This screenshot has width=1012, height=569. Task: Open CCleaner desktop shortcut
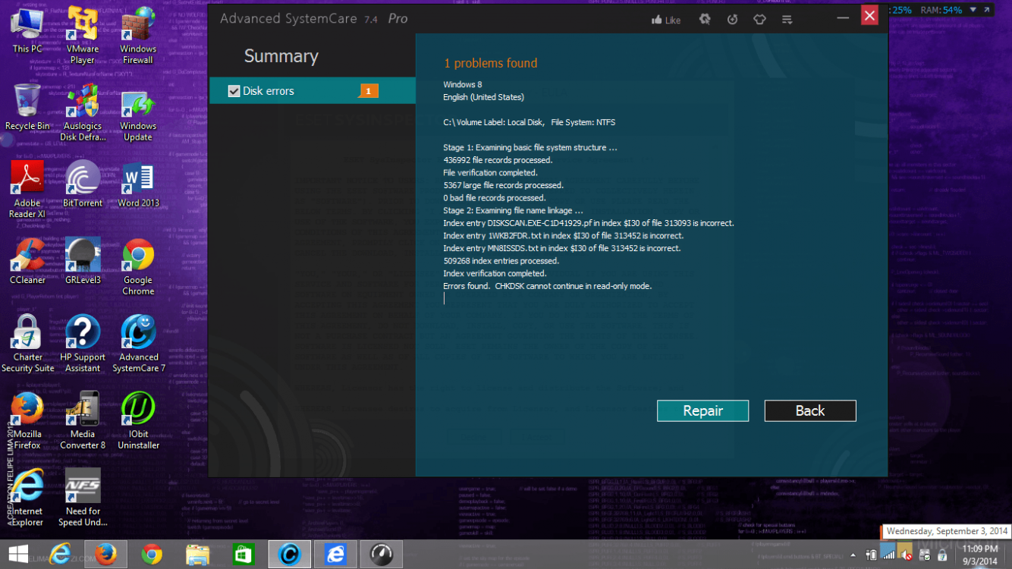(x=27, y=261)
